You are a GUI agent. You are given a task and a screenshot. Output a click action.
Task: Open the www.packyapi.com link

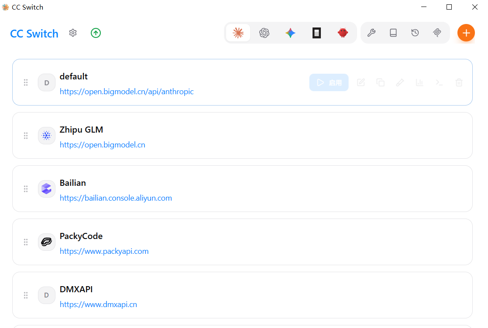(104, 251)
